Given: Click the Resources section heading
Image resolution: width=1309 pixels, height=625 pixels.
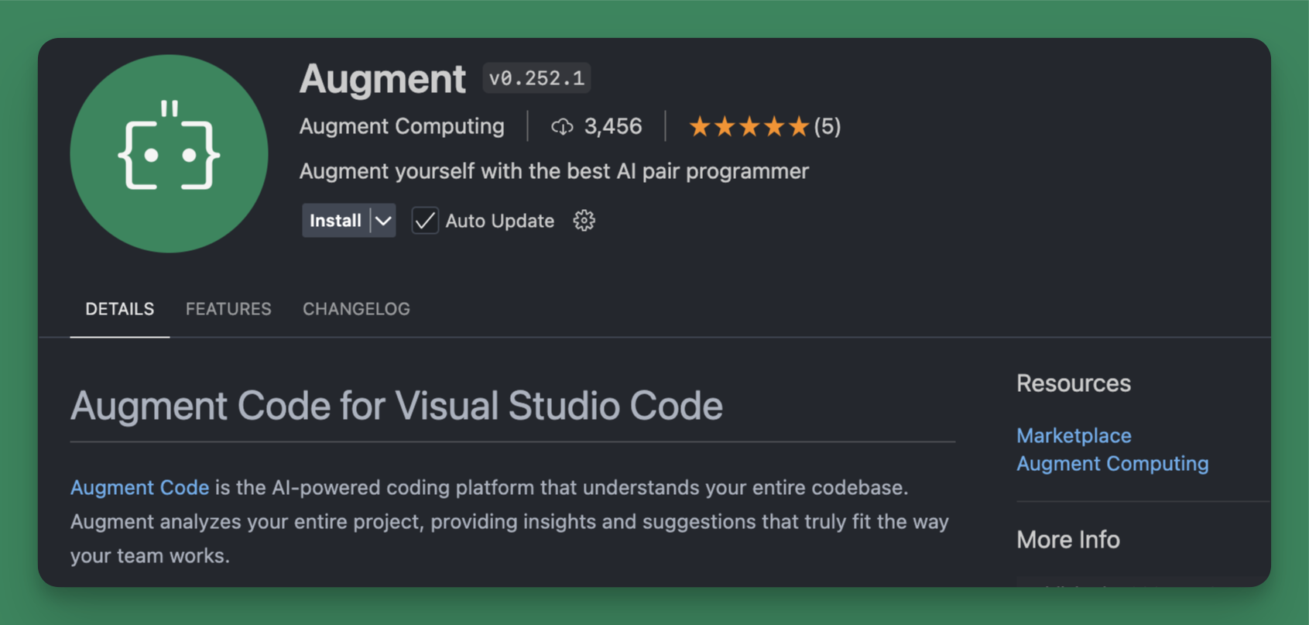Looking at the screenshot, I should tap(1073, 383).
